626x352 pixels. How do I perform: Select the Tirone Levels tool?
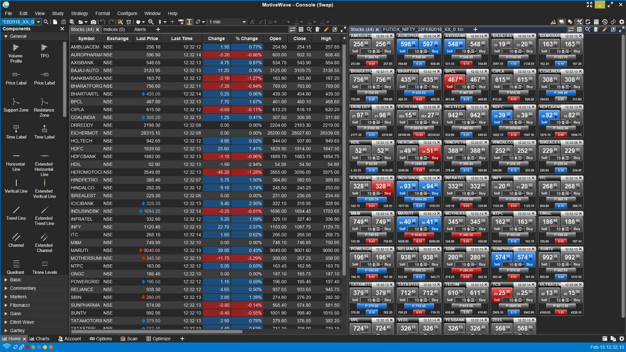click(x=44, y=267)
